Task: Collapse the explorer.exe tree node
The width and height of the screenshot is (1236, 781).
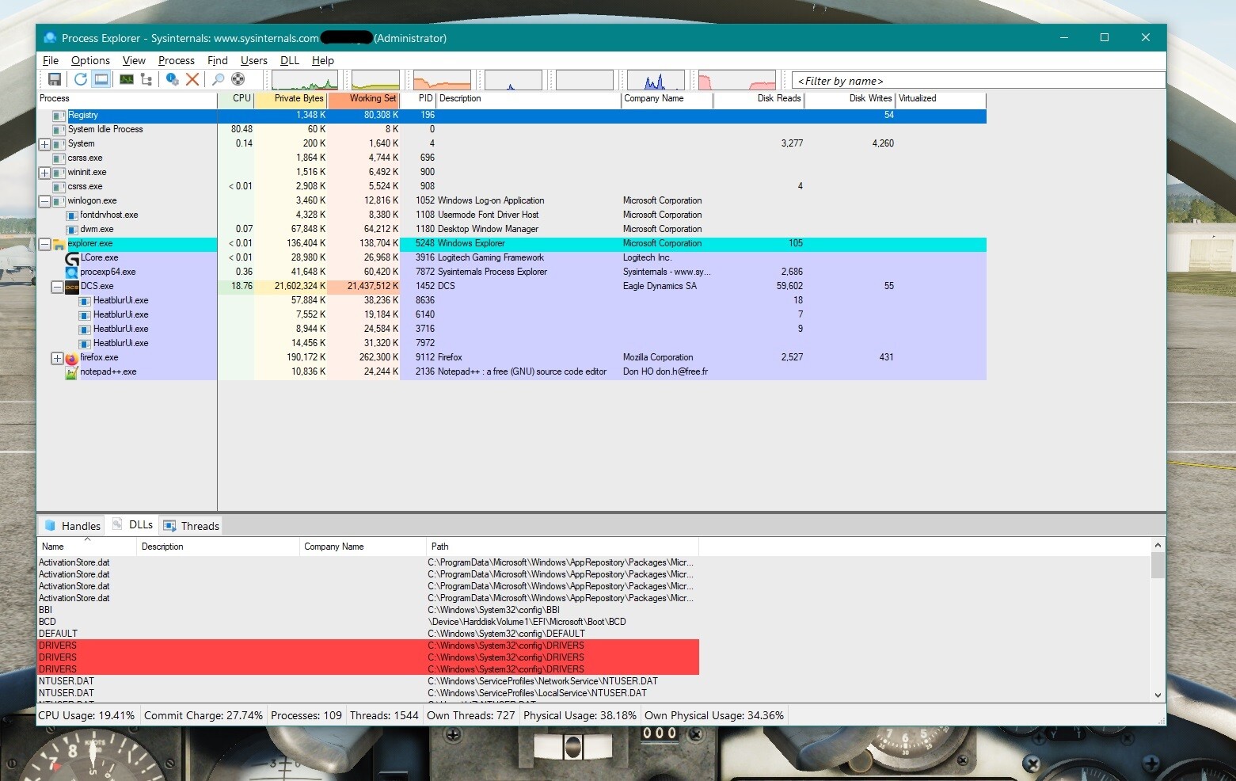Action: pyautogui.click(x=44, y=244)
